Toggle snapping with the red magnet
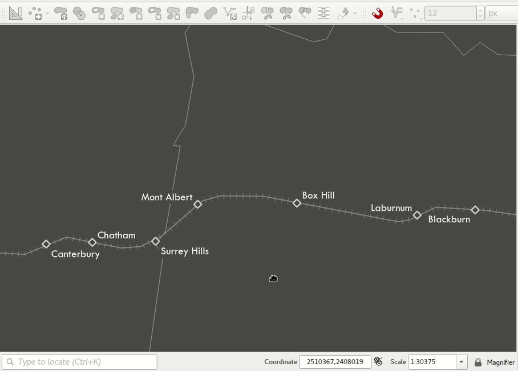This screenshot has width=518, height=371. click(x=377, y=13)
